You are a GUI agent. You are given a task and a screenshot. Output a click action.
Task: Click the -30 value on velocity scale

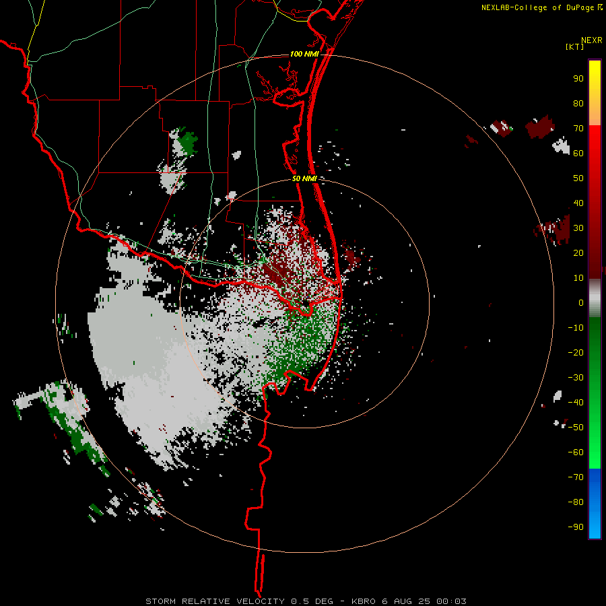pos(576,378)
